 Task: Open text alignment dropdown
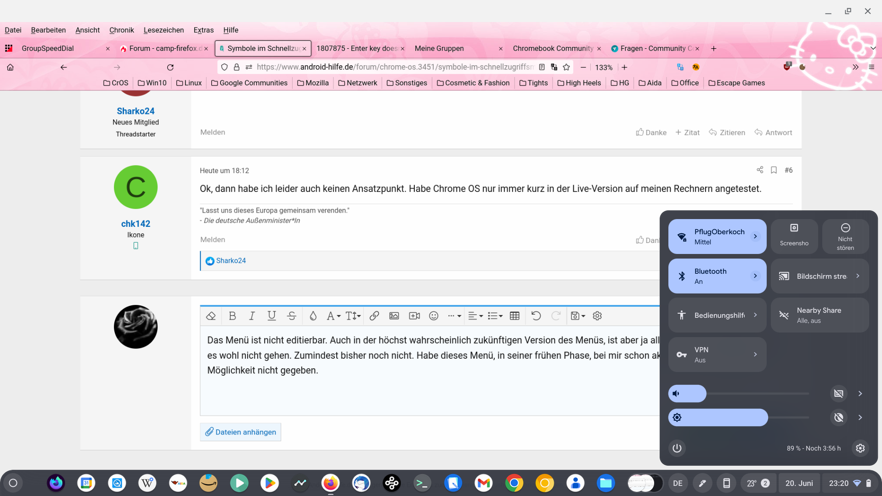(x=475, y=316)
